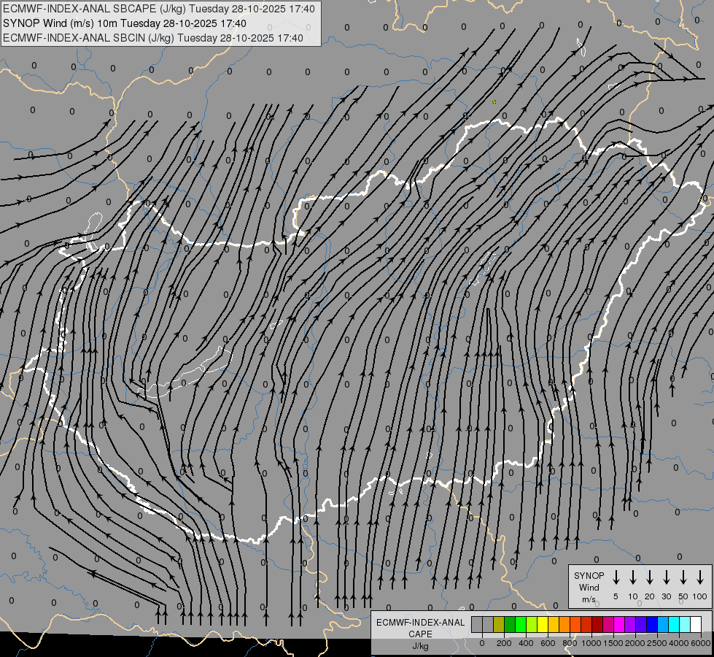Pick the olive color swatch in CAPE scale

tap(499, 624)
